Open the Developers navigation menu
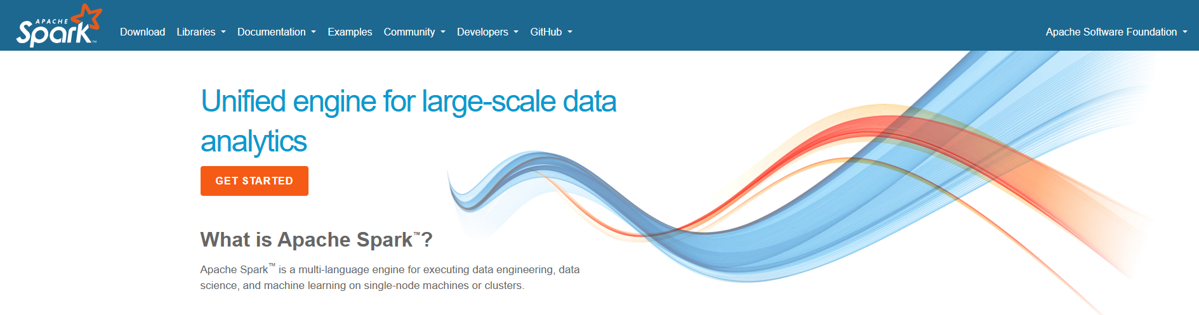1199x315 pixels. tap(482, 32)
